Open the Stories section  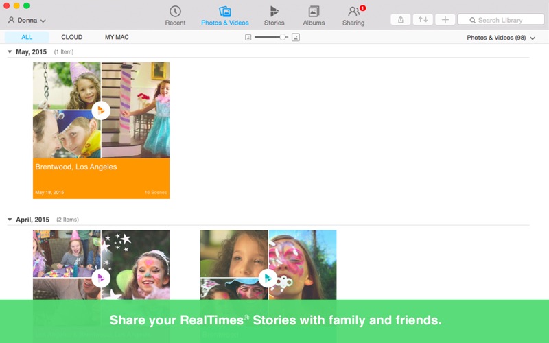coord(274,15)
